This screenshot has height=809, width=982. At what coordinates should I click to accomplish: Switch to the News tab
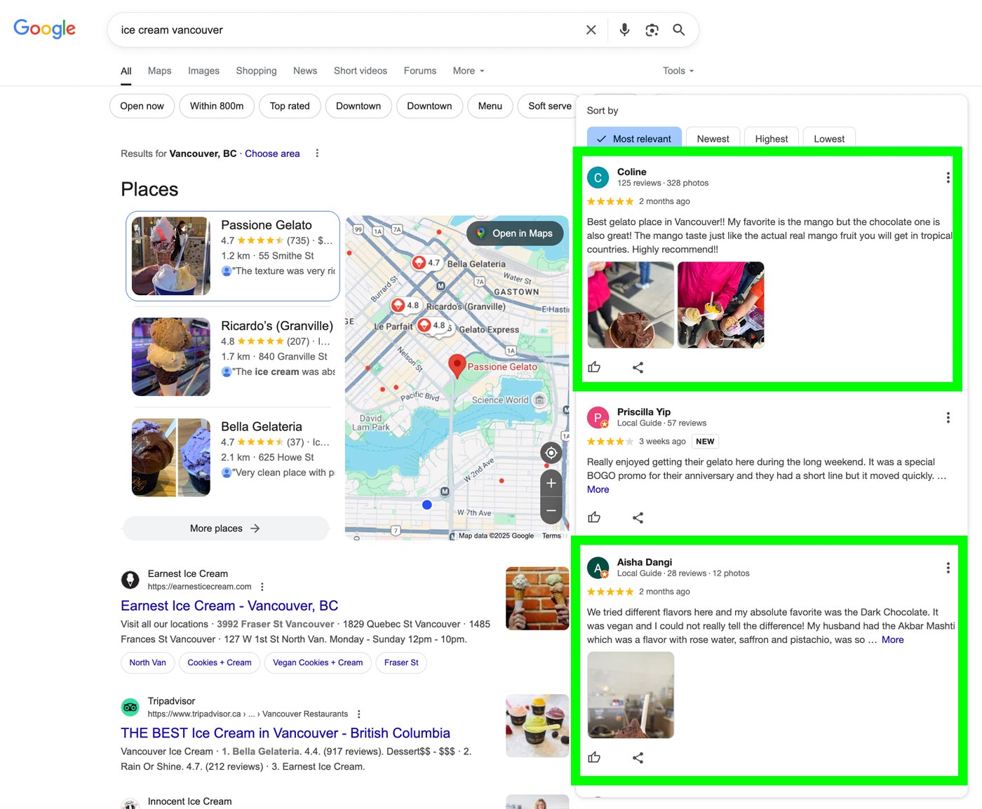pyautogui.click(x=305, y=71)
